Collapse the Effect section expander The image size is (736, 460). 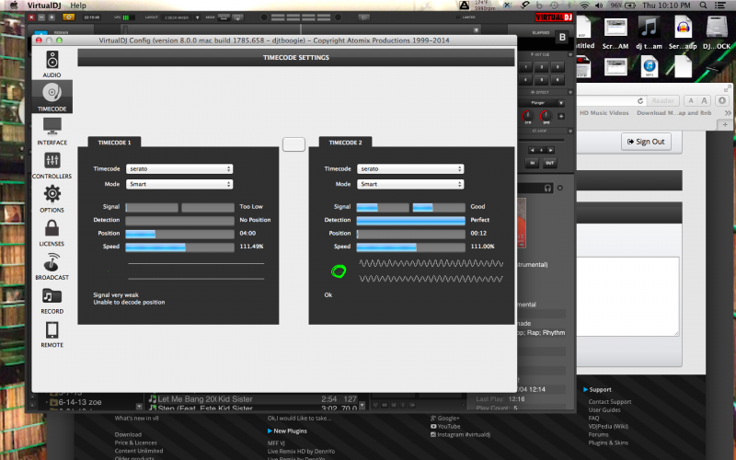click(570, 92)
